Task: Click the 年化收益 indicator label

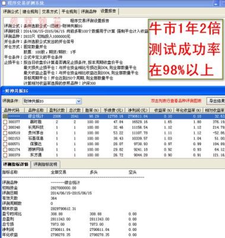Action: [10, 234]
